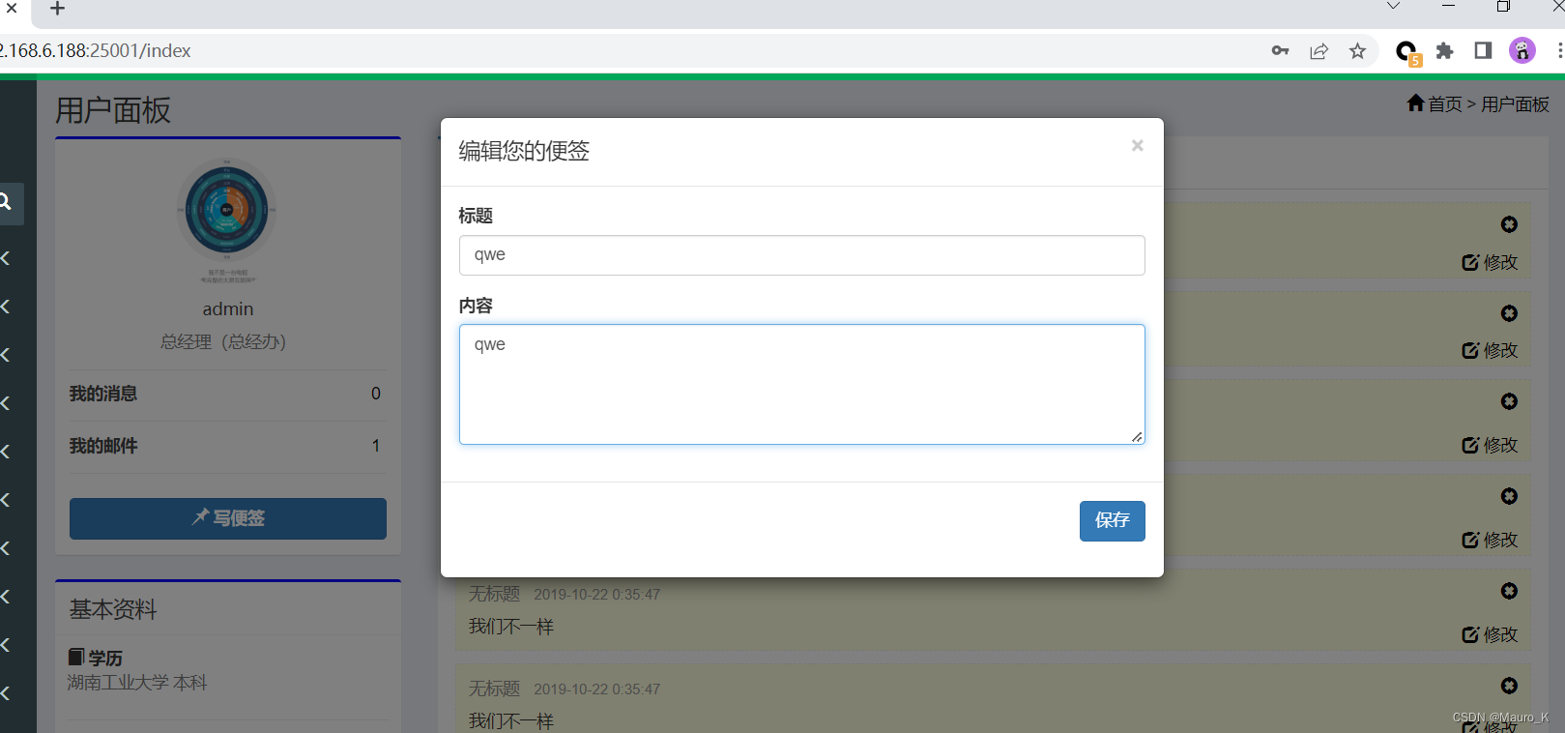Click the 我的邮件 count 1

376,446
